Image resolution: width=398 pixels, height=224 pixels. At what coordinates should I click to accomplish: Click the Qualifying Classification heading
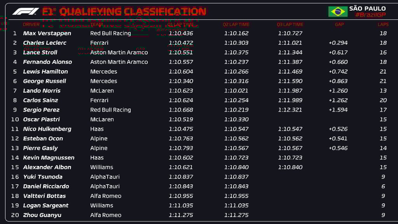124,11
